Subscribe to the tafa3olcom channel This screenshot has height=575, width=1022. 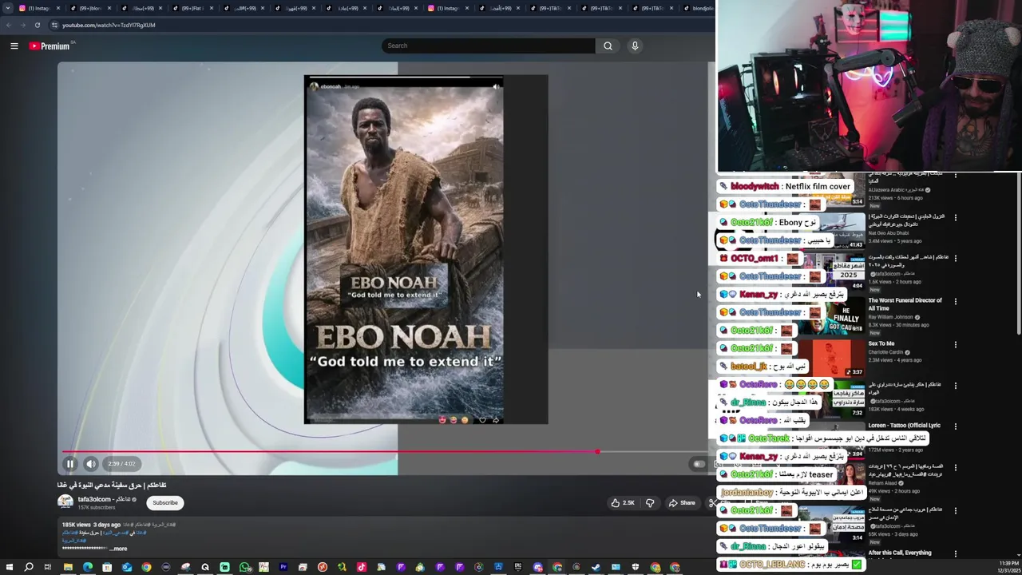coord(165,503)
